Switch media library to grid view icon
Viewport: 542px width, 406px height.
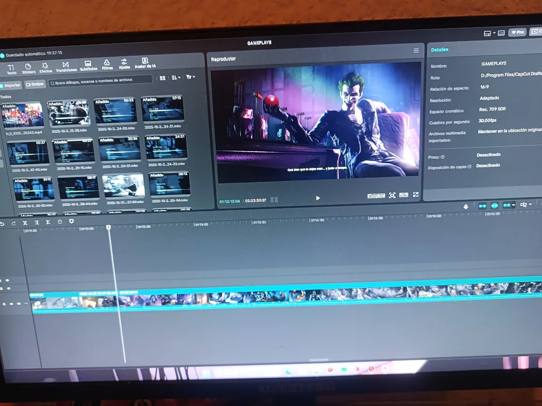163,78
